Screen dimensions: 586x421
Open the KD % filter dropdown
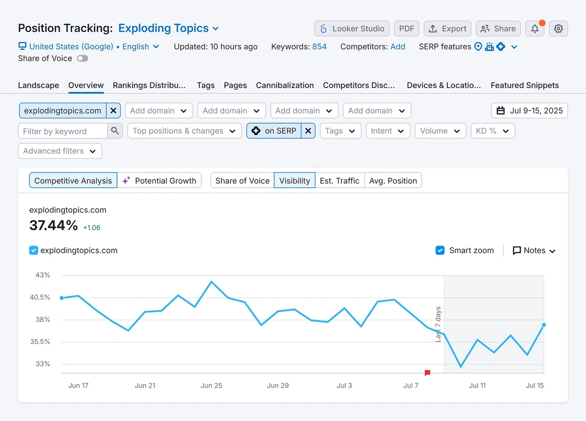[493, 131]
